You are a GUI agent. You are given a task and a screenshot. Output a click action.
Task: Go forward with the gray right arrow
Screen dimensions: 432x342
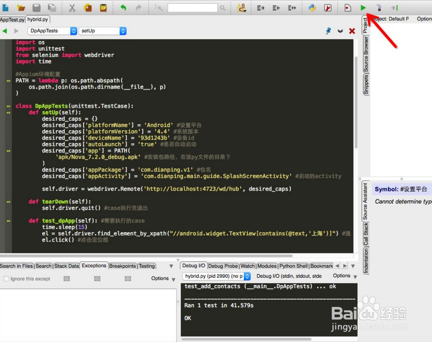[x=16, y=31]
